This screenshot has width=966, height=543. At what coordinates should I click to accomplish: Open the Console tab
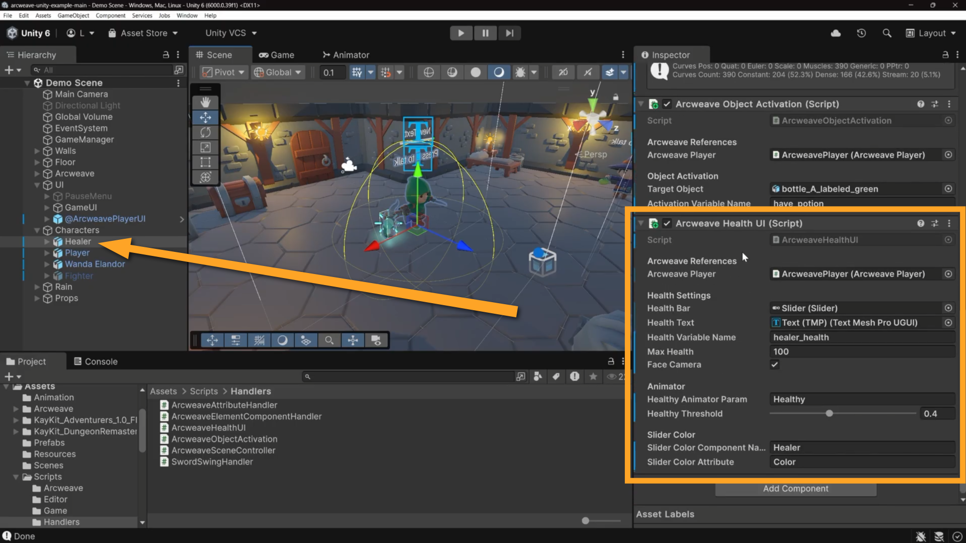click(x=96, y=361)
